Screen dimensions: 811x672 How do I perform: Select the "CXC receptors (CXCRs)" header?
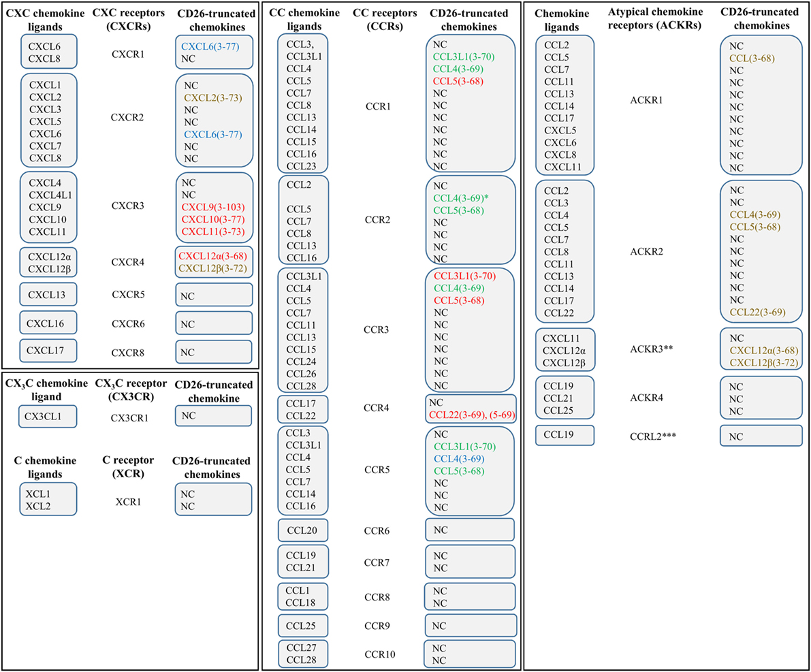tap(128, 20)
